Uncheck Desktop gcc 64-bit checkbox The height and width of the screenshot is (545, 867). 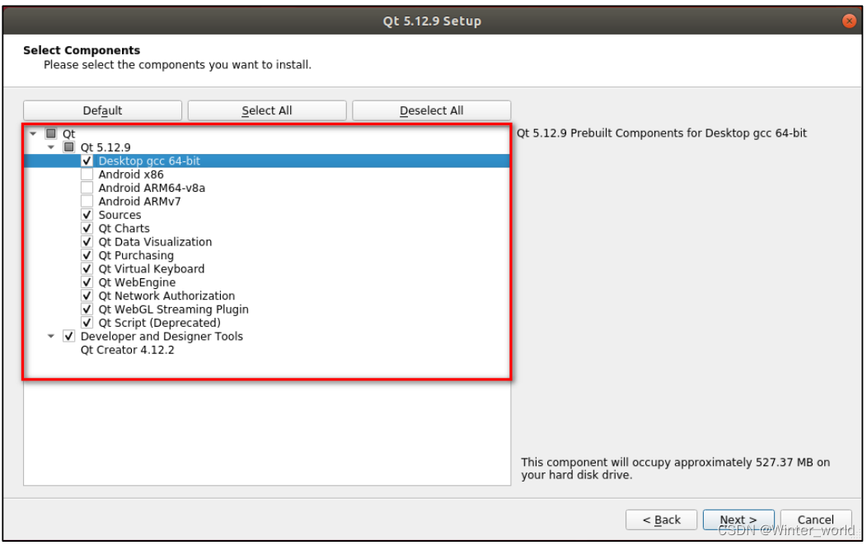tap(87, 161)
